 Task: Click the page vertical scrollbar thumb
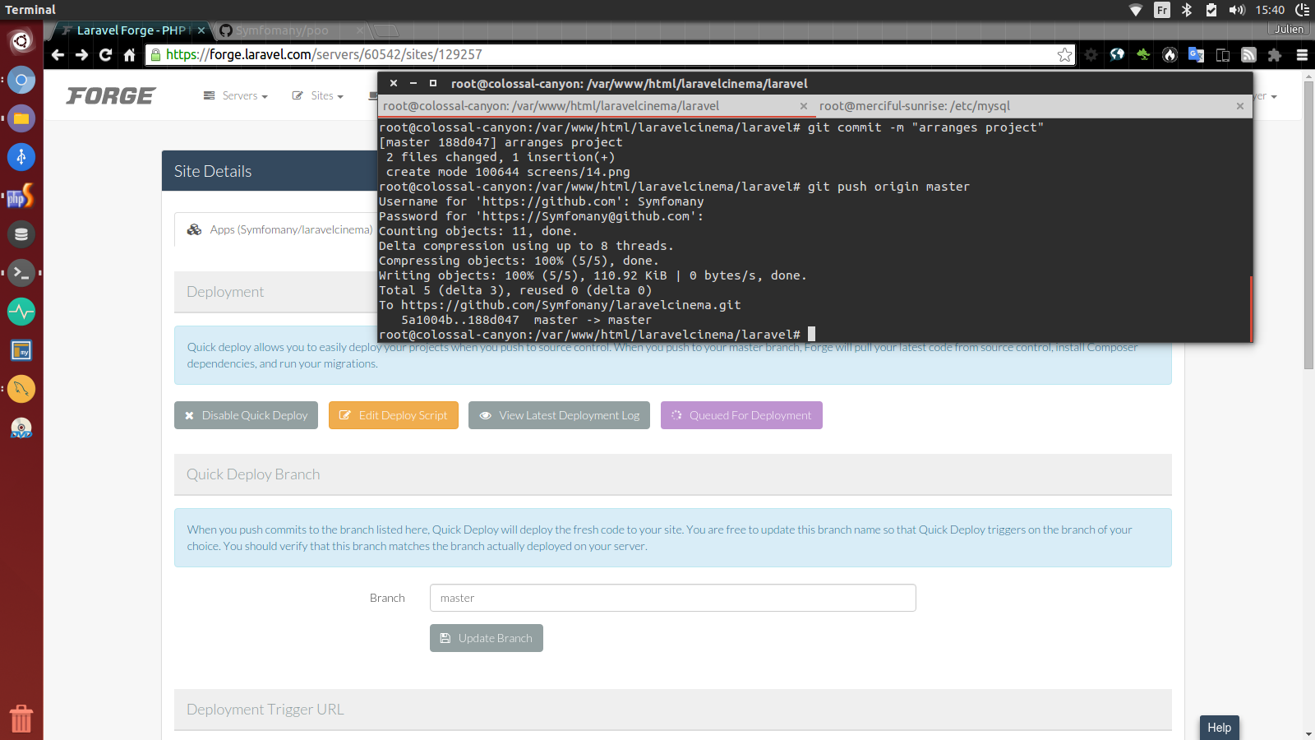pos(1308,226)
